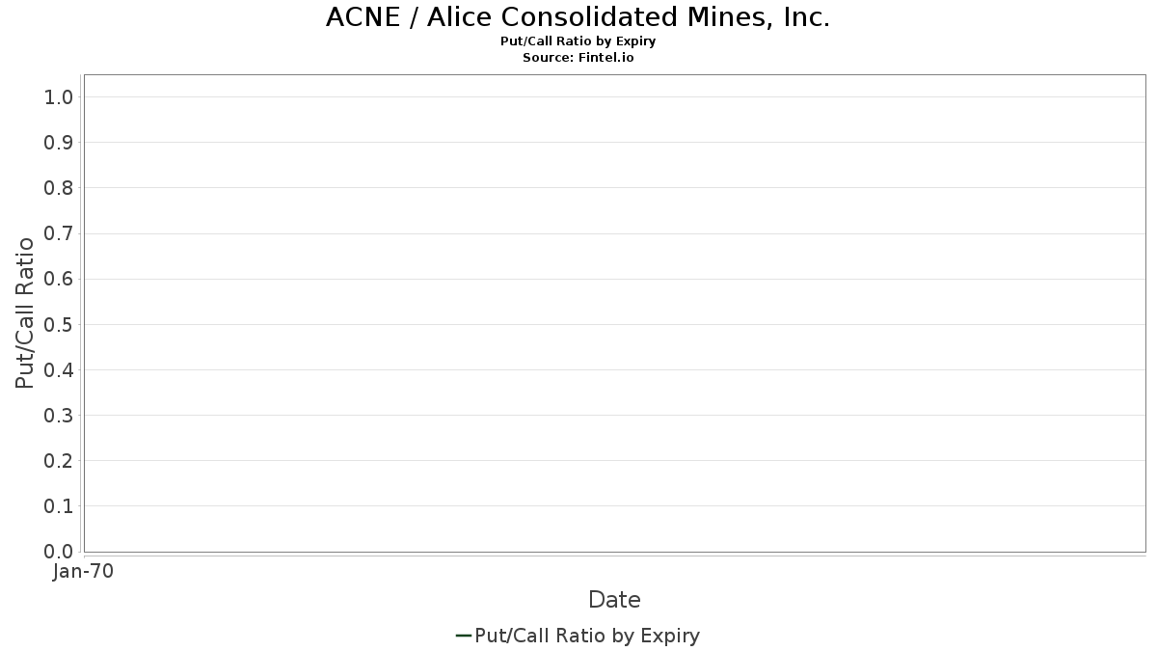Select the 0.6 y-axis tick label
1157x651 pixels.
point(59,279)
